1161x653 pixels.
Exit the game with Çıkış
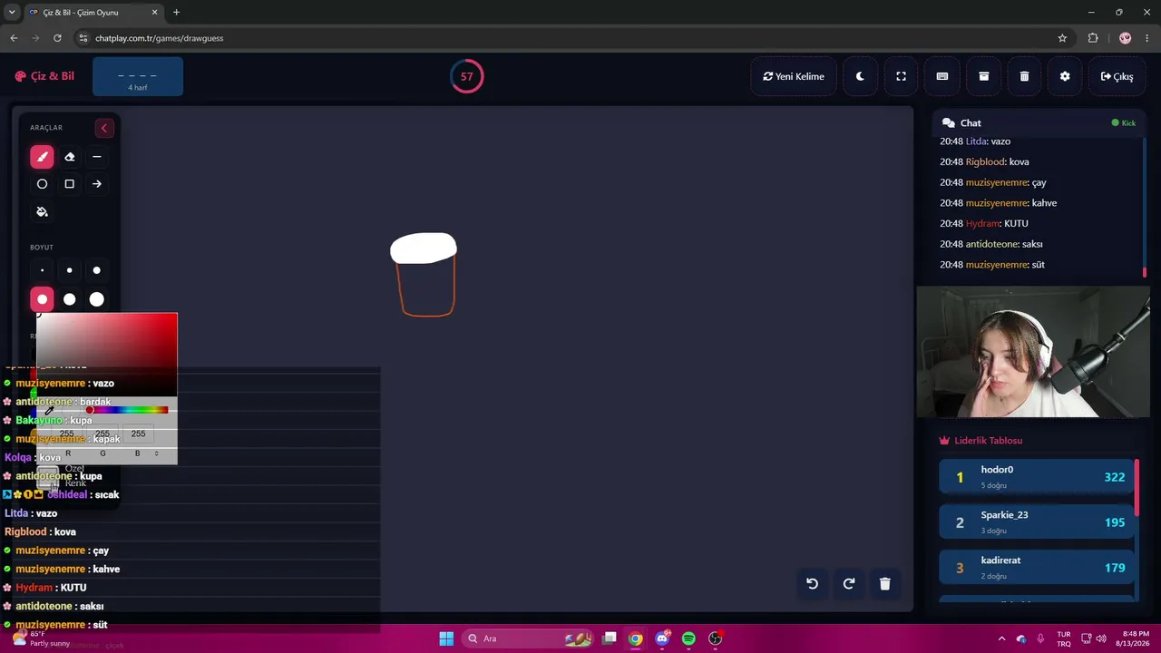tap(1117, 76)
